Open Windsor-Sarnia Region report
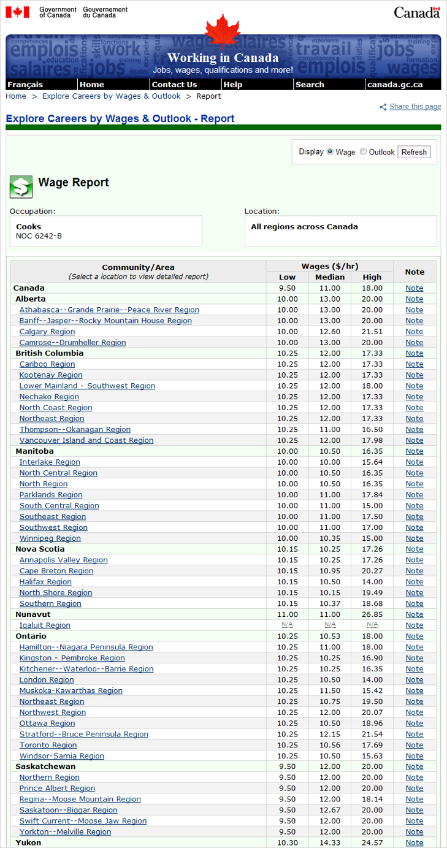The image size is (447, 848). (x=62, y=756)
